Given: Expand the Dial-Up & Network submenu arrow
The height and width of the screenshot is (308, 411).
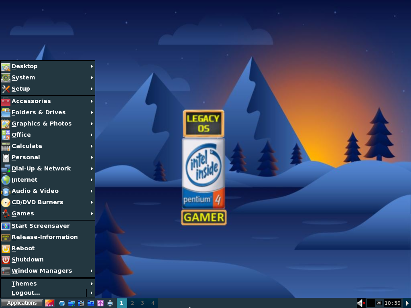Looking at the screenshot, I should 92,169.
